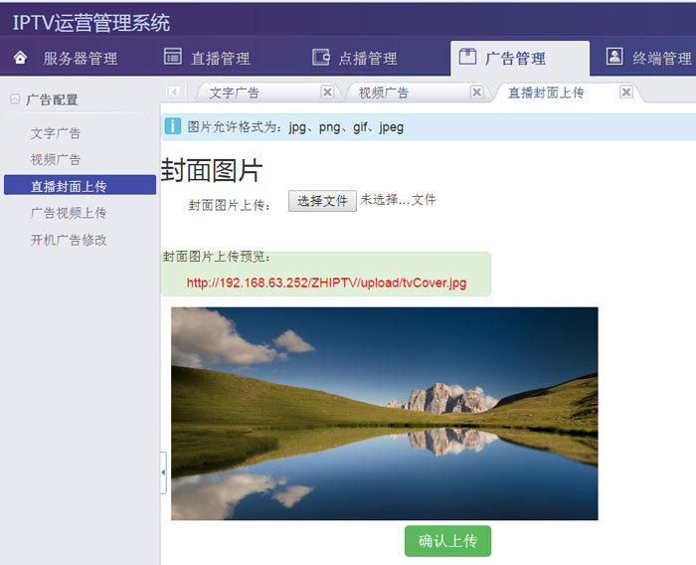This screenshot has height=565, width=696.
Task: Click the green 确认上传 button
Action: coord(447,541)
